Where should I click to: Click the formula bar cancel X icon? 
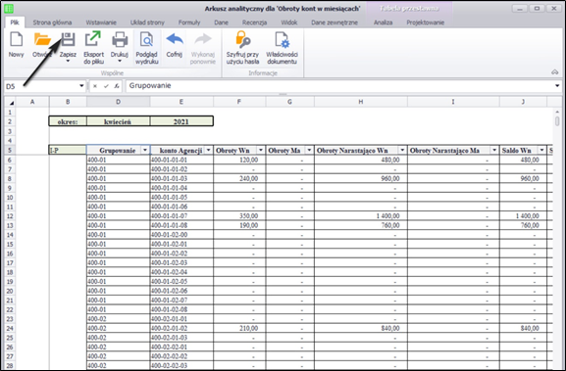[95, 86]
